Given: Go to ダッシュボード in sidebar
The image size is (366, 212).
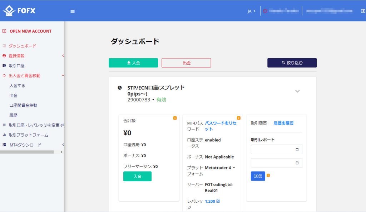Looking at the screenshot, I should pyautogui.click(x=23, y=46).
